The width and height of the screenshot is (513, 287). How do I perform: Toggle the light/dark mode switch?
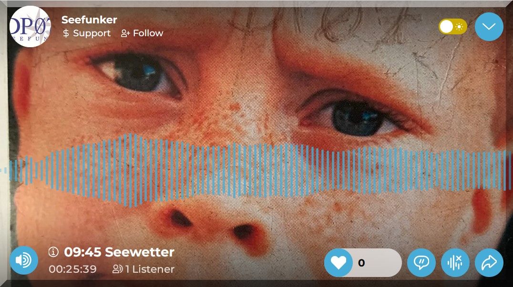click(x=453, y=27)
